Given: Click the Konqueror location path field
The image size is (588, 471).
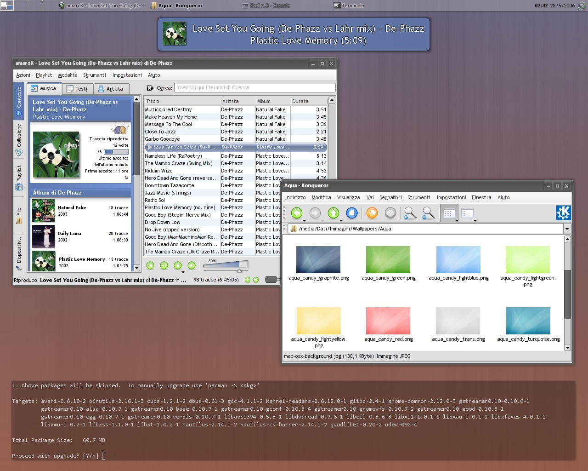Looking at the screenshot, I should click(x=426, y=229).
